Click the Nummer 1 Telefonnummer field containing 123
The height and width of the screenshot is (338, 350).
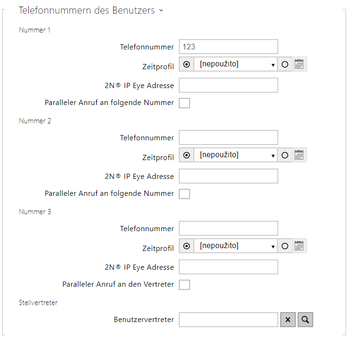(228, 47)
